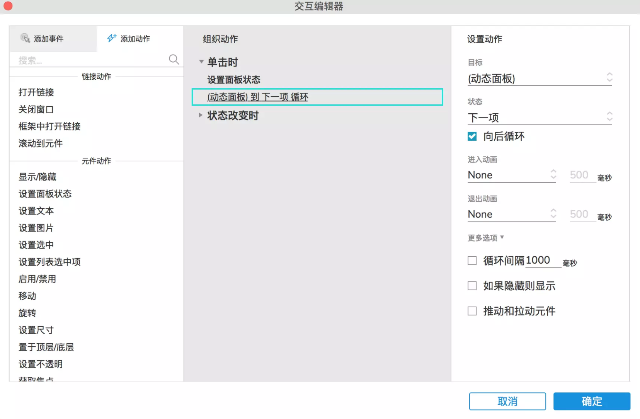
Task: Collapse the 更多选项 section
Action: [486, 238]
